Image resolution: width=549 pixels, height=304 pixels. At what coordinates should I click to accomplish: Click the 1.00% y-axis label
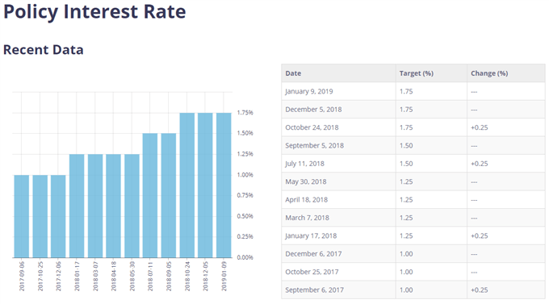point(245,175)
